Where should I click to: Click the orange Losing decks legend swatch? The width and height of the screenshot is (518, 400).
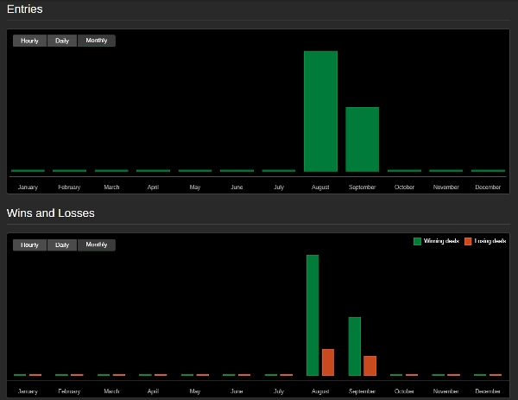[x=468, y=242]
